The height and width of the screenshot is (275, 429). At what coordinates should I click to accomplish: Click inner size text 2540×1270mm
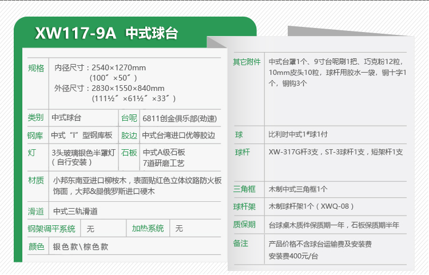pos(118,67)
